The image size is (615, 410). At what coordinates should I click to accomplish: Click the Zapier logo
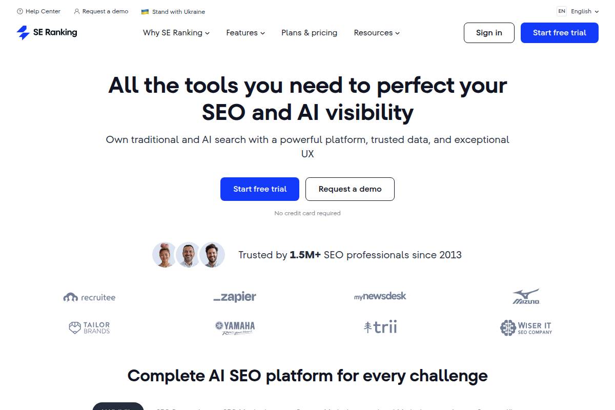(235, 297)
